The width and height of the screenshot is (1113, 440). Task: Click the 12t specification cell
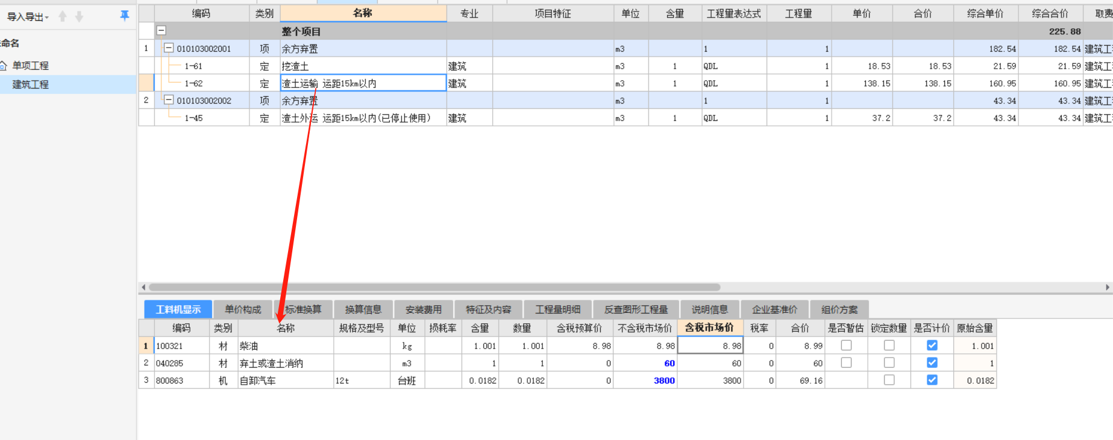point(362,380)
